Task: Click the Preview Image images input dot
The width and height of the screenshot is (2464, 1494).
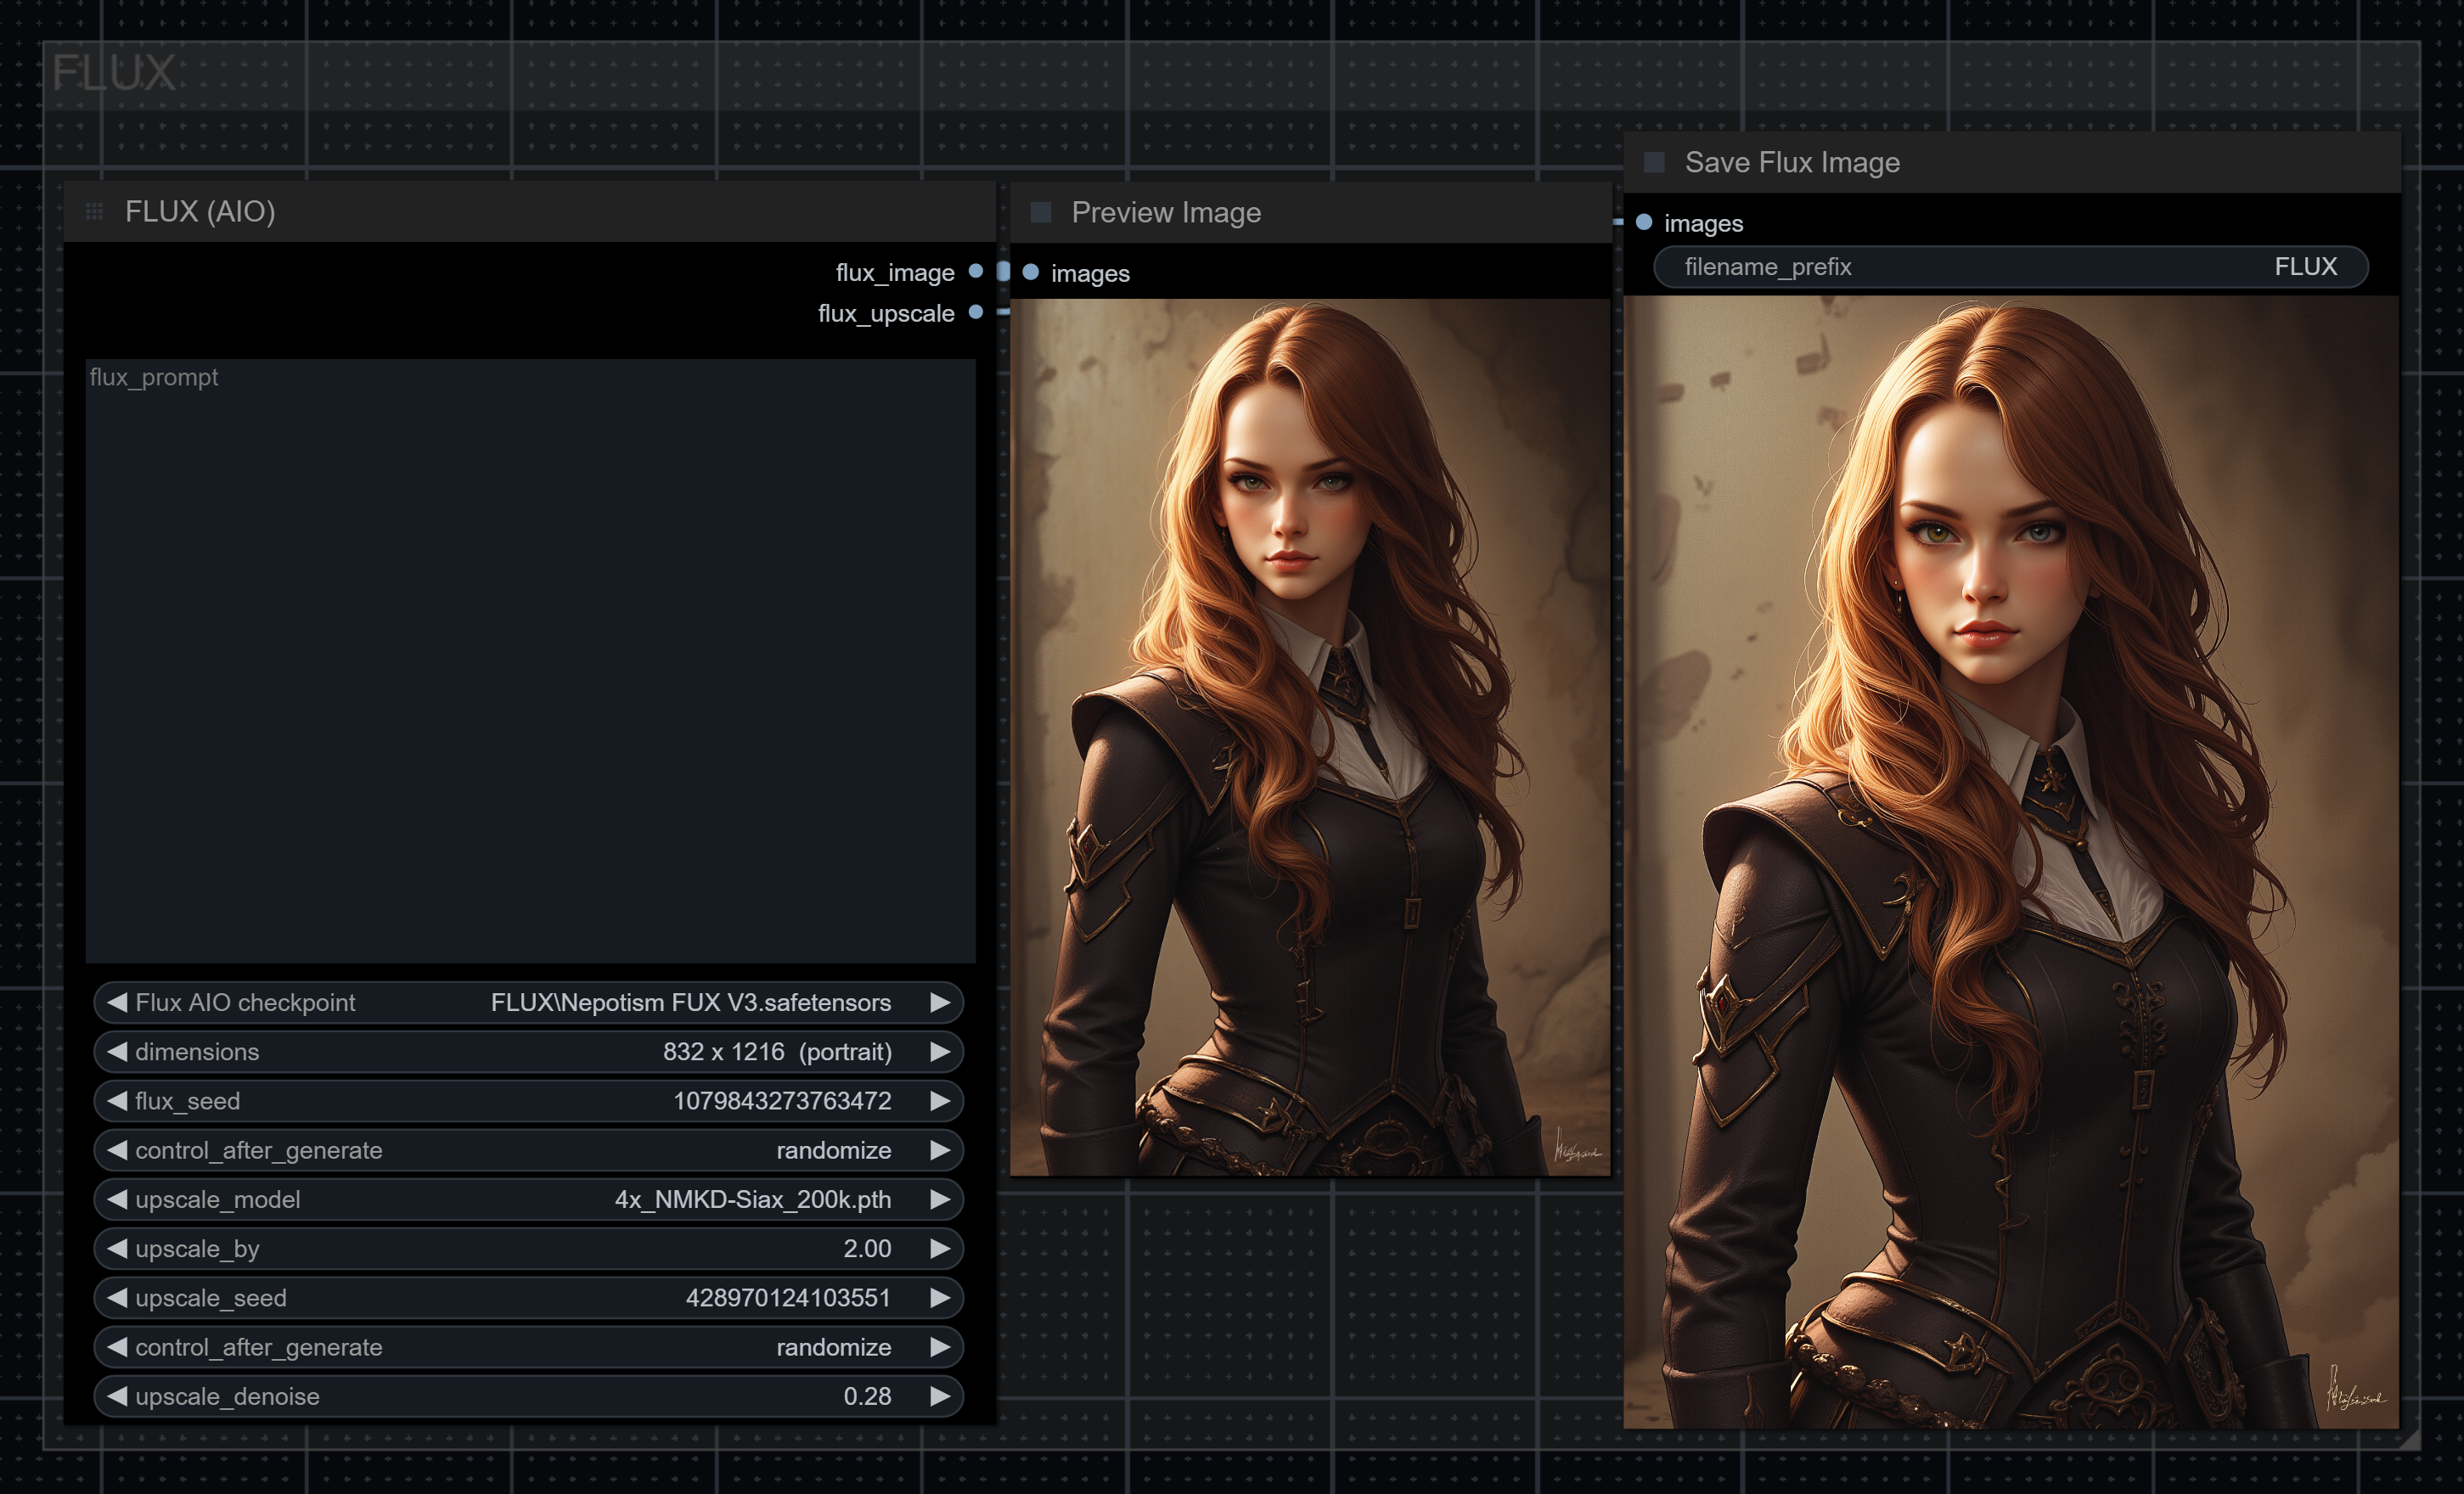Action: (1030, 272)
